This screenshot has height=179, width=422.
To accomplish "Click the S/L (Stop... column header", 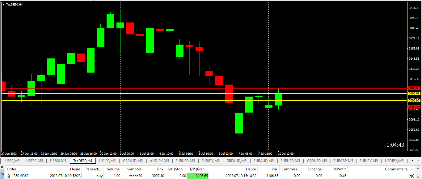I will click(176, 169).
